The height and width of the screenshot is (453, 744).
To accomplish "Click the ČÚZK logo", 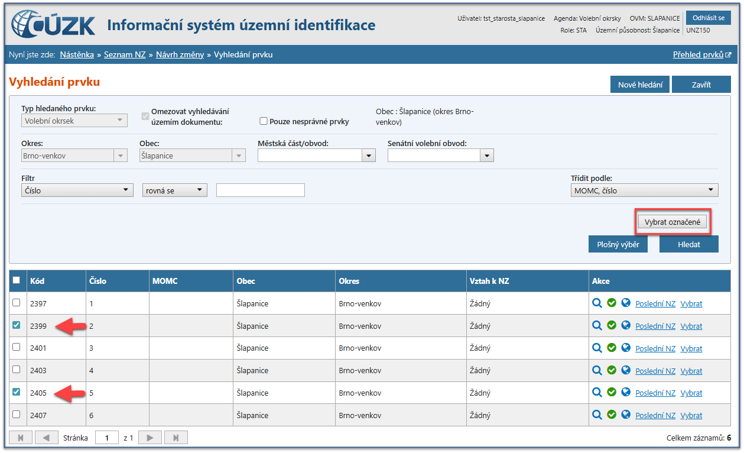I will (x=53, y=24).
